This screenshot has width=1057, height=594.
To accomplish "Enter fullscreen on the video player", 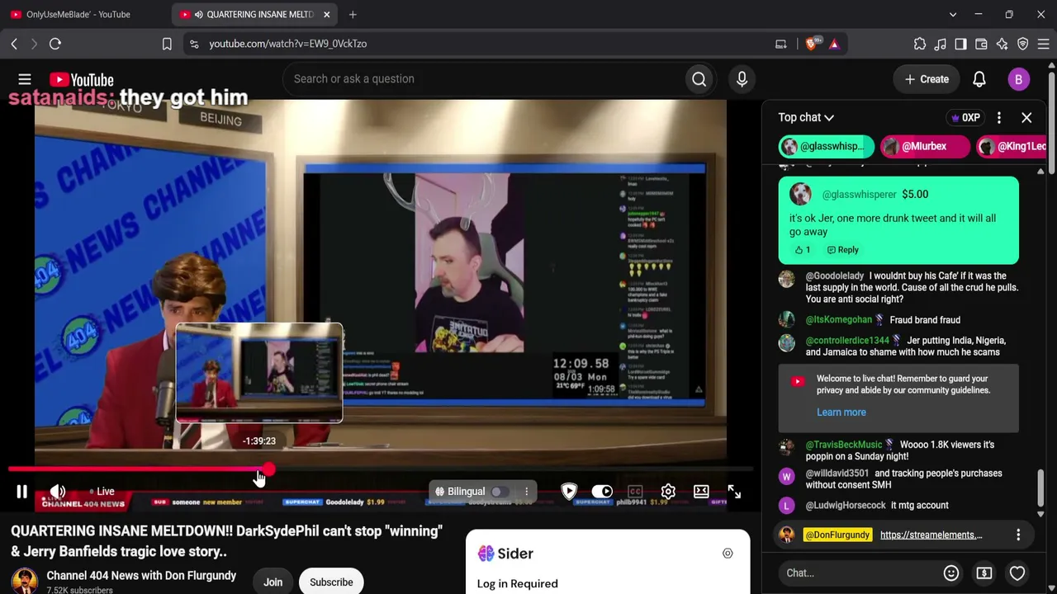I will coord(734,492).
